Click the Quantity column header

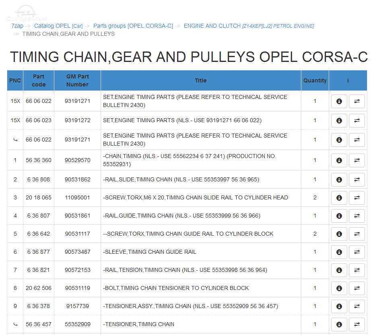pos(315,80)
